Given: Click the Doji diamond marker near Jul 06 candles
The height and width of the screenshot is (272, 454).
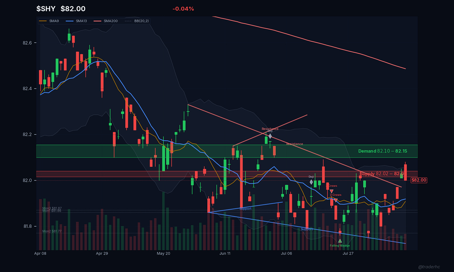Looking at the screenshot, I should click(311, 182).
